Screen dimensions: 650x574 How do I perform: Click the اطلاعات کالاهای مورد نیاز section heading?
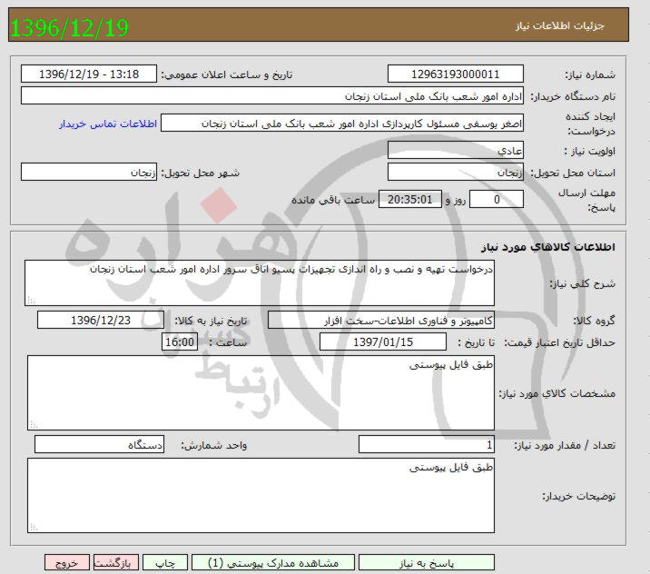coord(548,247)
